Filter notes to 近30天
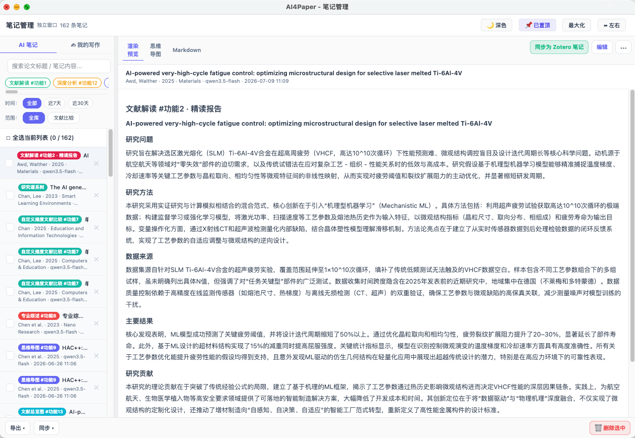 (x=80, y=103)
